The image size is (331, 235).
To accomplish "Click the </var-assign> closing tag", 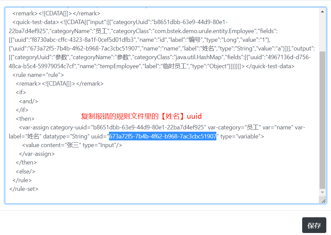I will [37, 154].
